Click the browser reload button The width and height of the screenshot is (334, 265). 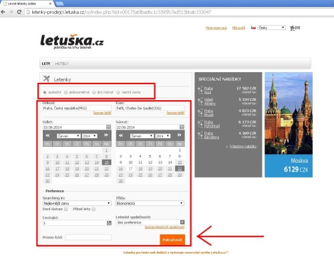[19, 12]
